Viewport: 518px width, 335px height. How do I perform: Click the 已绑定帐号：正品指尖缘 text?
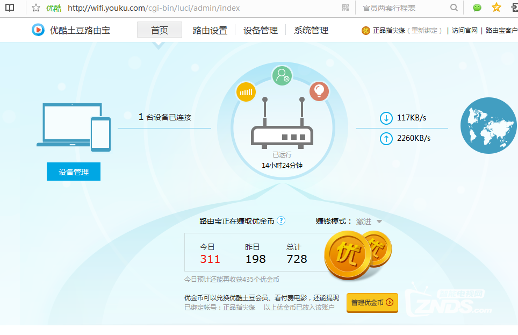(x=220, y=308)
